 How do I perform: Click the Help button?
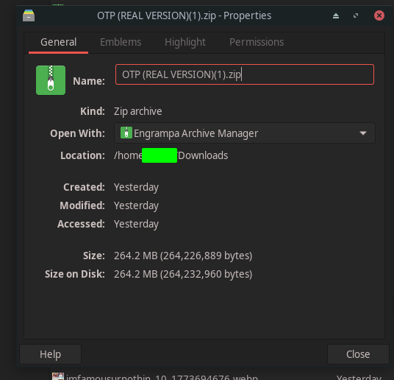(x=50, y=354)
